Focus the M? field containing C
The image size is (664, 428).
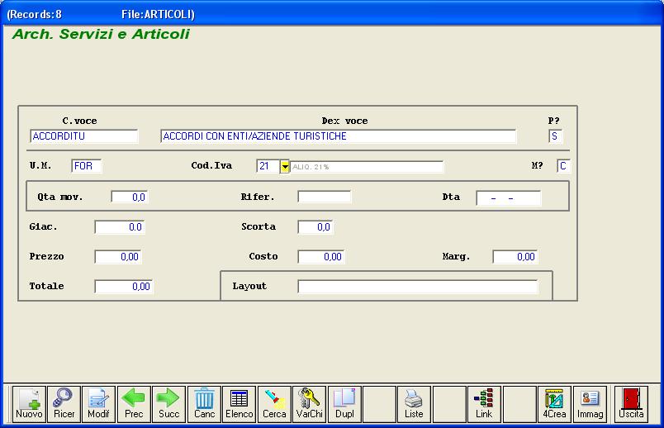pos(563,166)
